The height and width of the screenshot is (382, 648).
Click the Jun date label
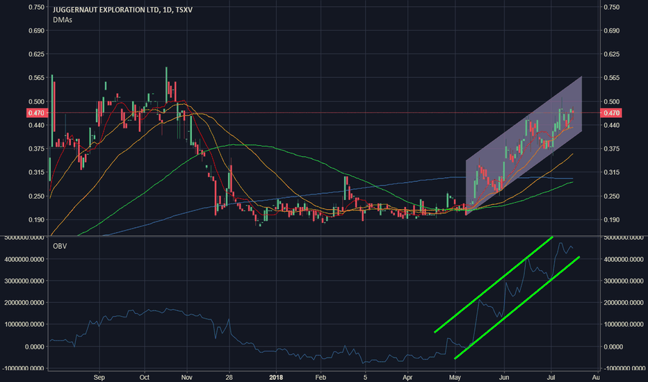504,377
